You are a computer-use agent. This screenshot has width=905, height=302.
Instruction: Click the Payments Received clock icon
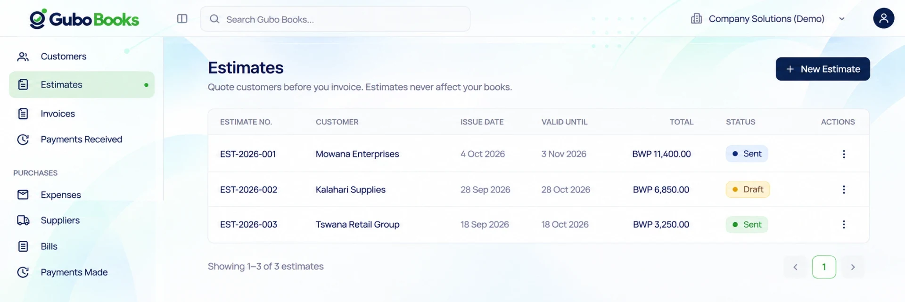coord(23,139)
